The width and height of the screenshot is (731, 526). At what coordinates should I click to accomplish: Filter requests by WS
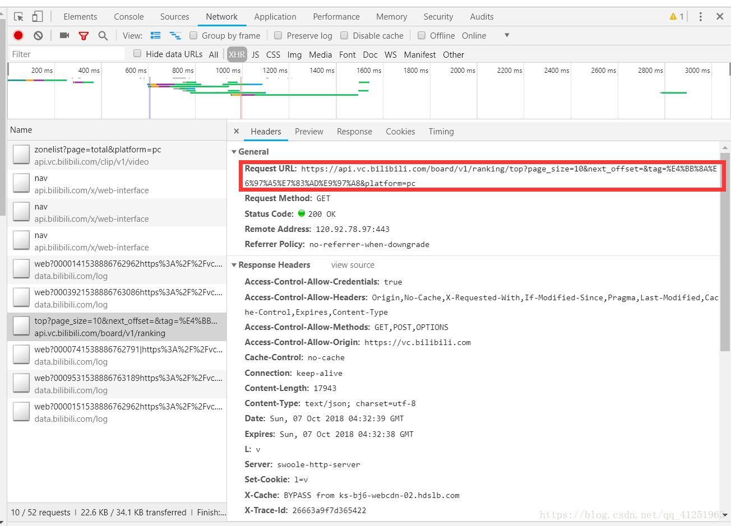point(391,54)
